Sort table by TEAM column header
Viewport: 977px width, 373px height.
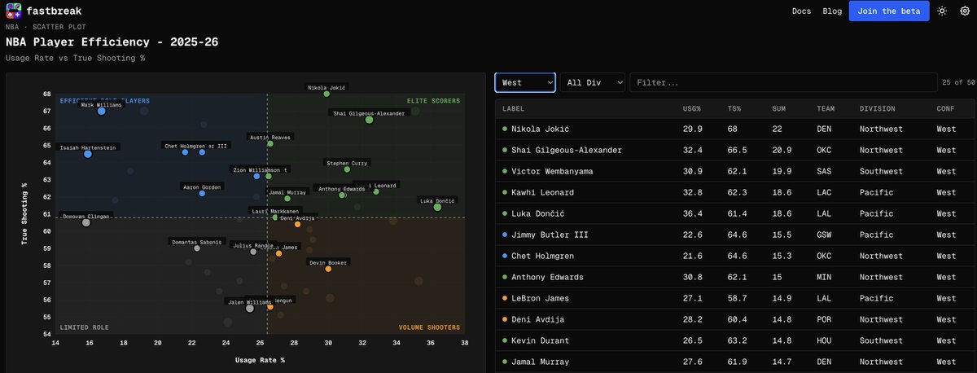pos(826,108)
